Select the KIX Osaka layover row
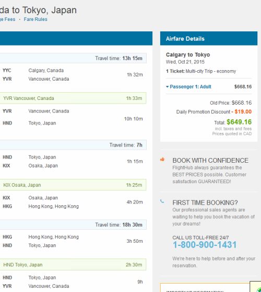Viewport: 261px width, 292px height. click(x=73, y=185)
